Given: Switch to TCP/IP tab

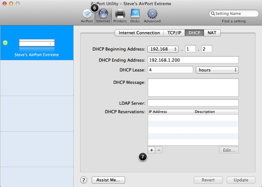Looking at the screenshot, I should (174, 33).
